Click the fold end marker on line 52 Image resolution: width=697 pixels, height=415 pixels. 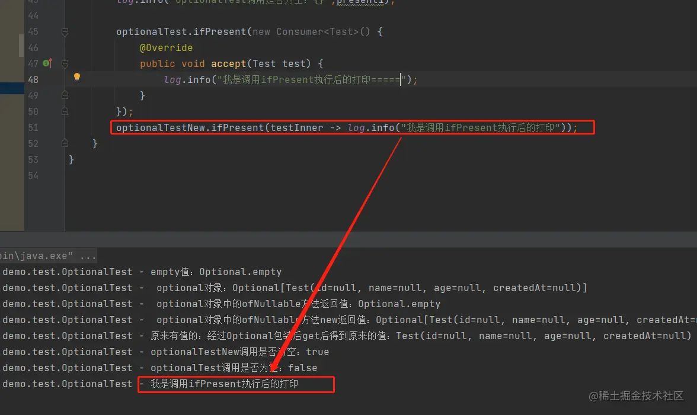coord(65,143)
